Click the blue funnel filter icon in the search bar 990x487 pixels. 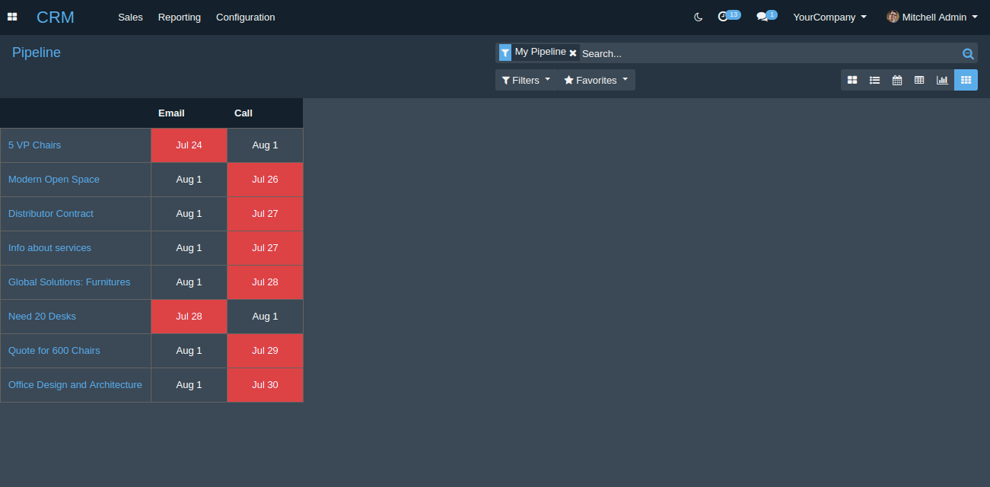pos(505,53)
